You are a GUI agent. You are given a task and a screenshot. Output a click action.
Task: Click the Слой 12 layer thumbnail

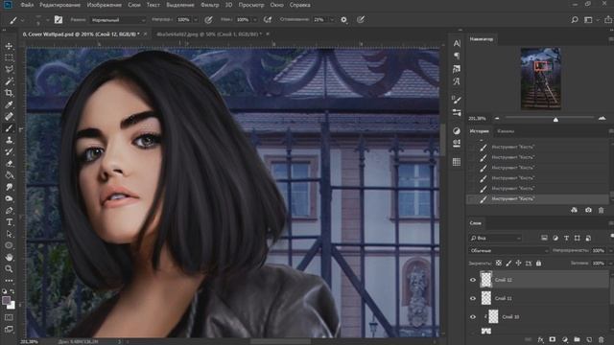click(486, 280)
